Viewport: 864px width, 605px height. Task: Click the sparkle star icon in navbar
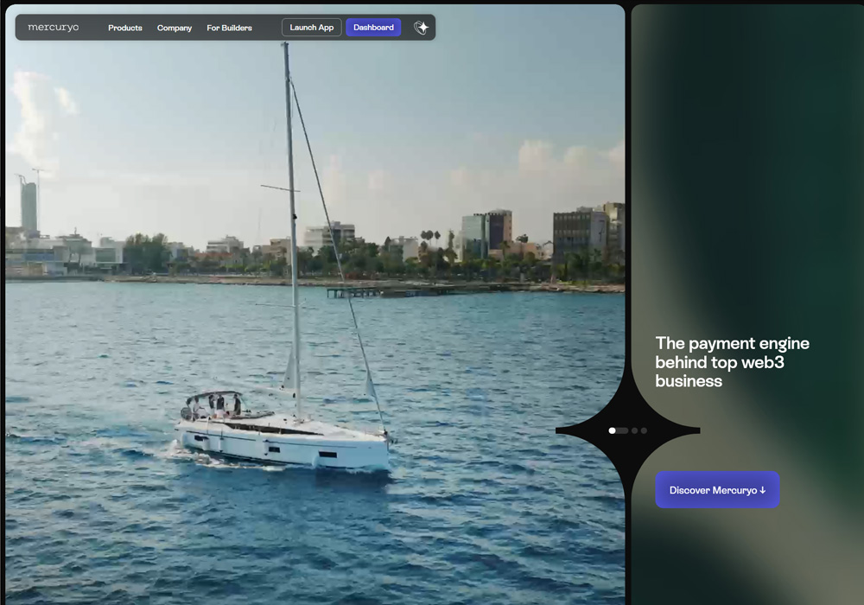(421, 28)
